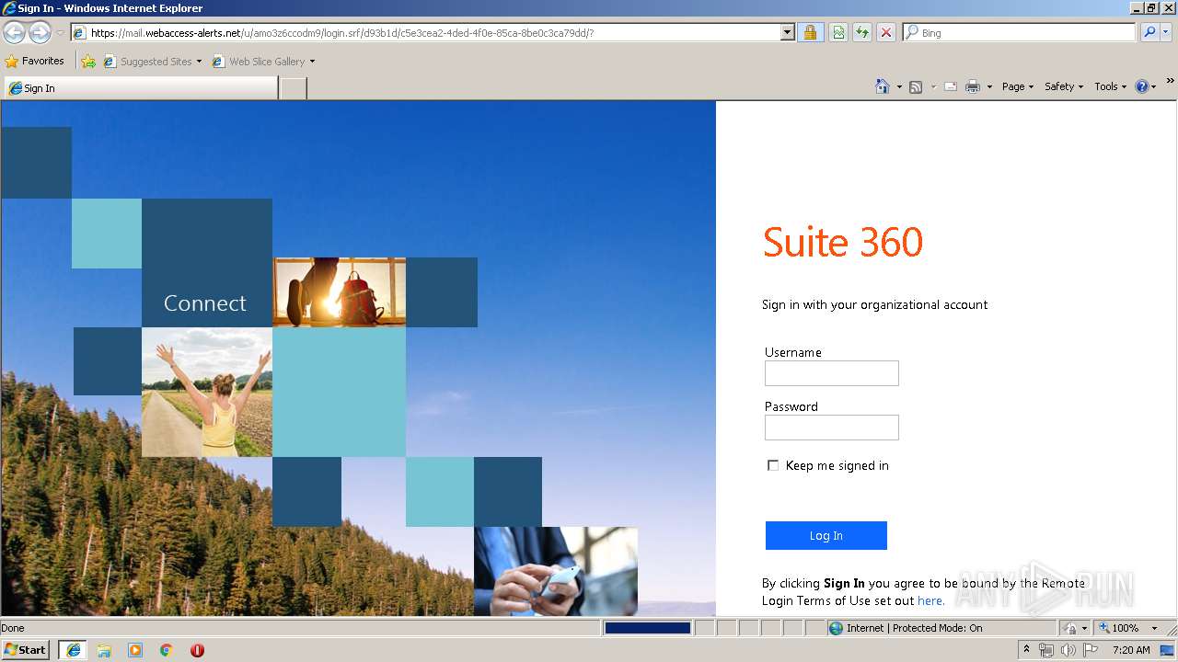Click the status bar privacy icon

[x=1070, y=628]
